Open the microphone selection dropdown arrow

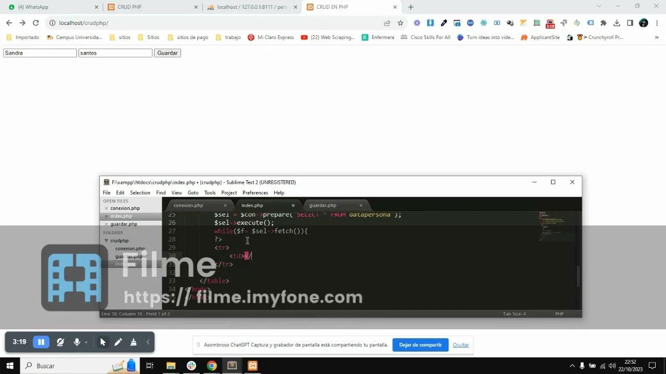[86, 342]
